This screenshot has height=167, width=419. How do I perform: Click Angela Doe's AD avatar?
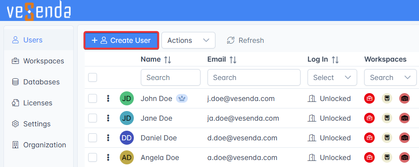[x=127, y=157]
